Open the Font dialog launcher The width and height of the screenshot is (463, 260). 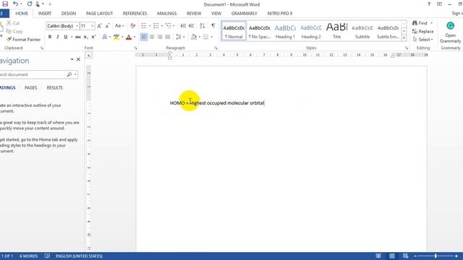pyautogui.click(x=135, y=48)
